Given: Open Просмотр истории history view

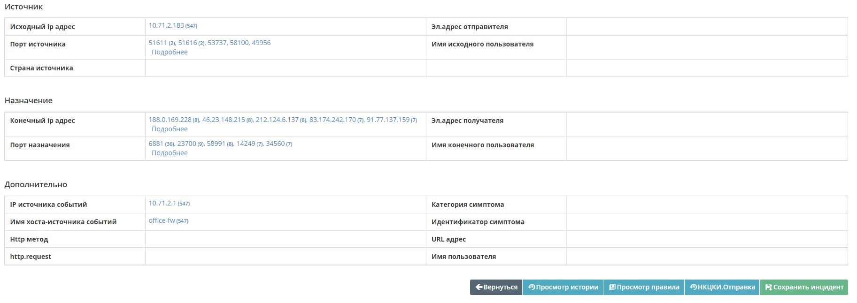Looking at the screenshot, I should [x=563, y=287].
